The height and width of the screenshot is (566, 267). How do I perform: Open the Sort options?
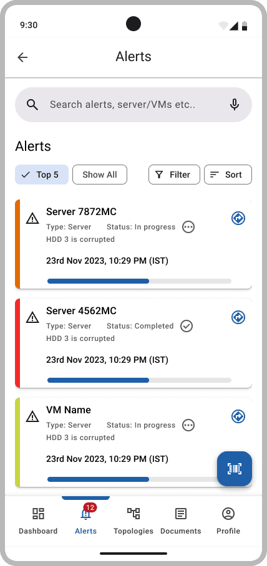point(228,175)
